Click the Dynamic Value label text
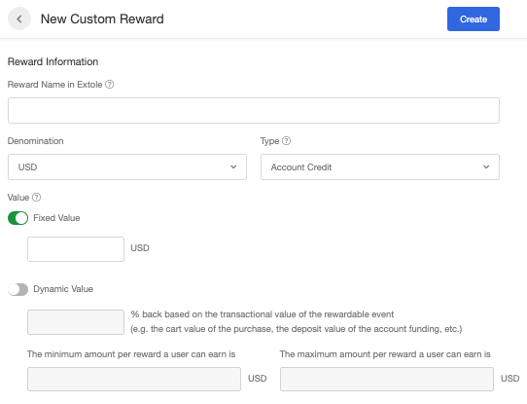 click(63, 289)
